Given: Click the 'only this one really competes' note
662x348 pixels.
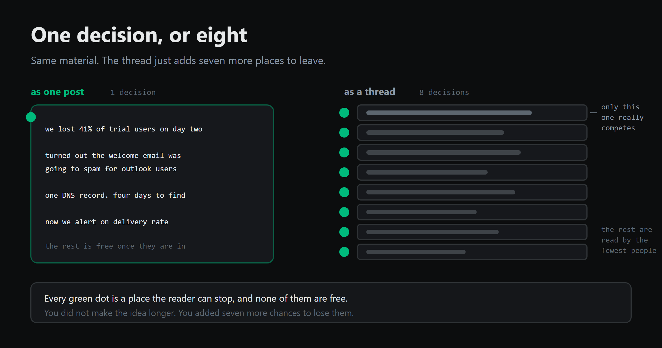Looking at the screenshot, I should [x=622, y=118].
